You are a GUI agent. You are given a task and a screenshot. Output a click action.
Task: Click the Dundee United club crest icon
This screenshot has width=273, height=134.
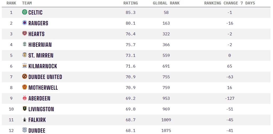click(x=25, y=77)
